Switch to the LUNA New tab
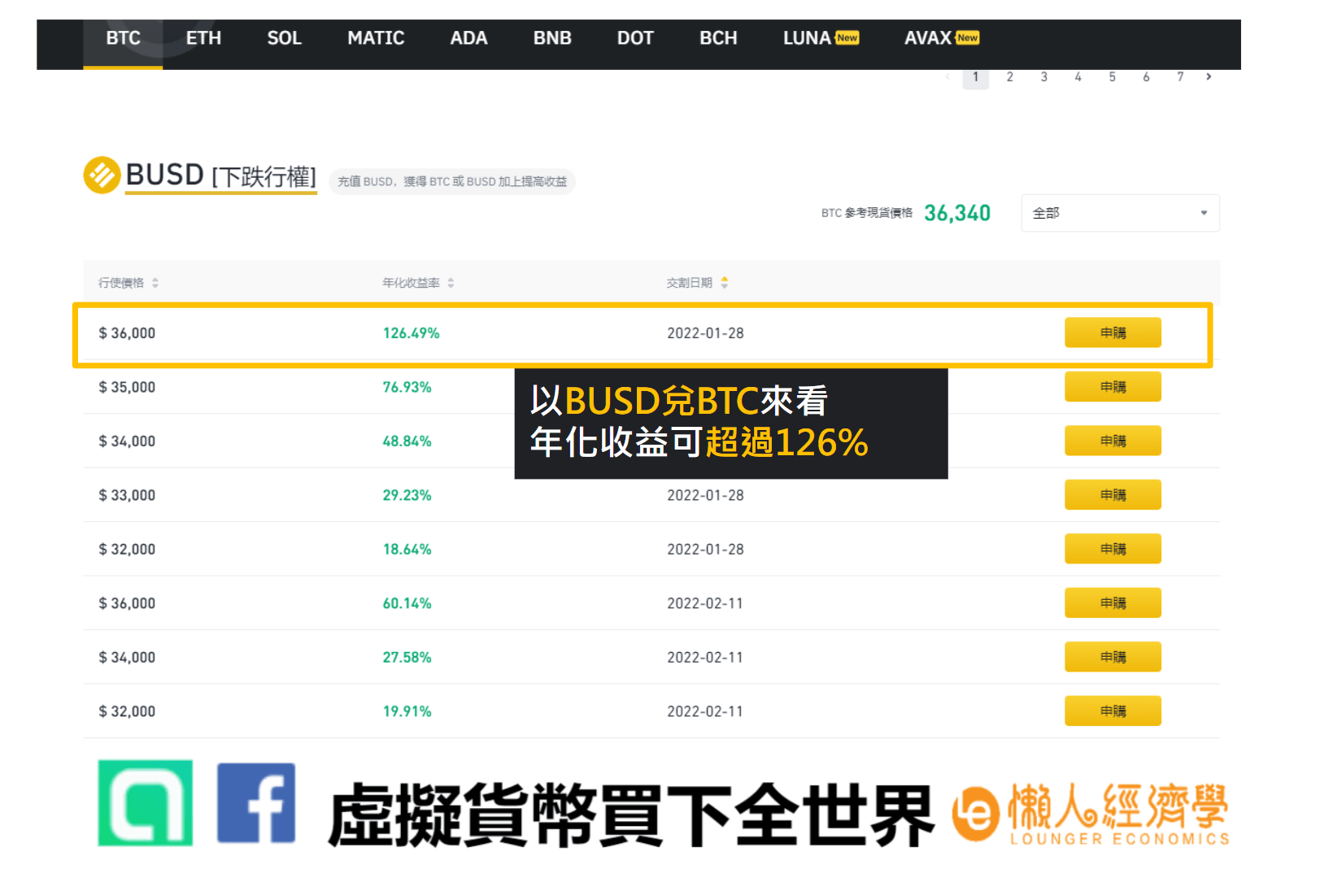This screenshot has height=878, width=1320. 821,38
